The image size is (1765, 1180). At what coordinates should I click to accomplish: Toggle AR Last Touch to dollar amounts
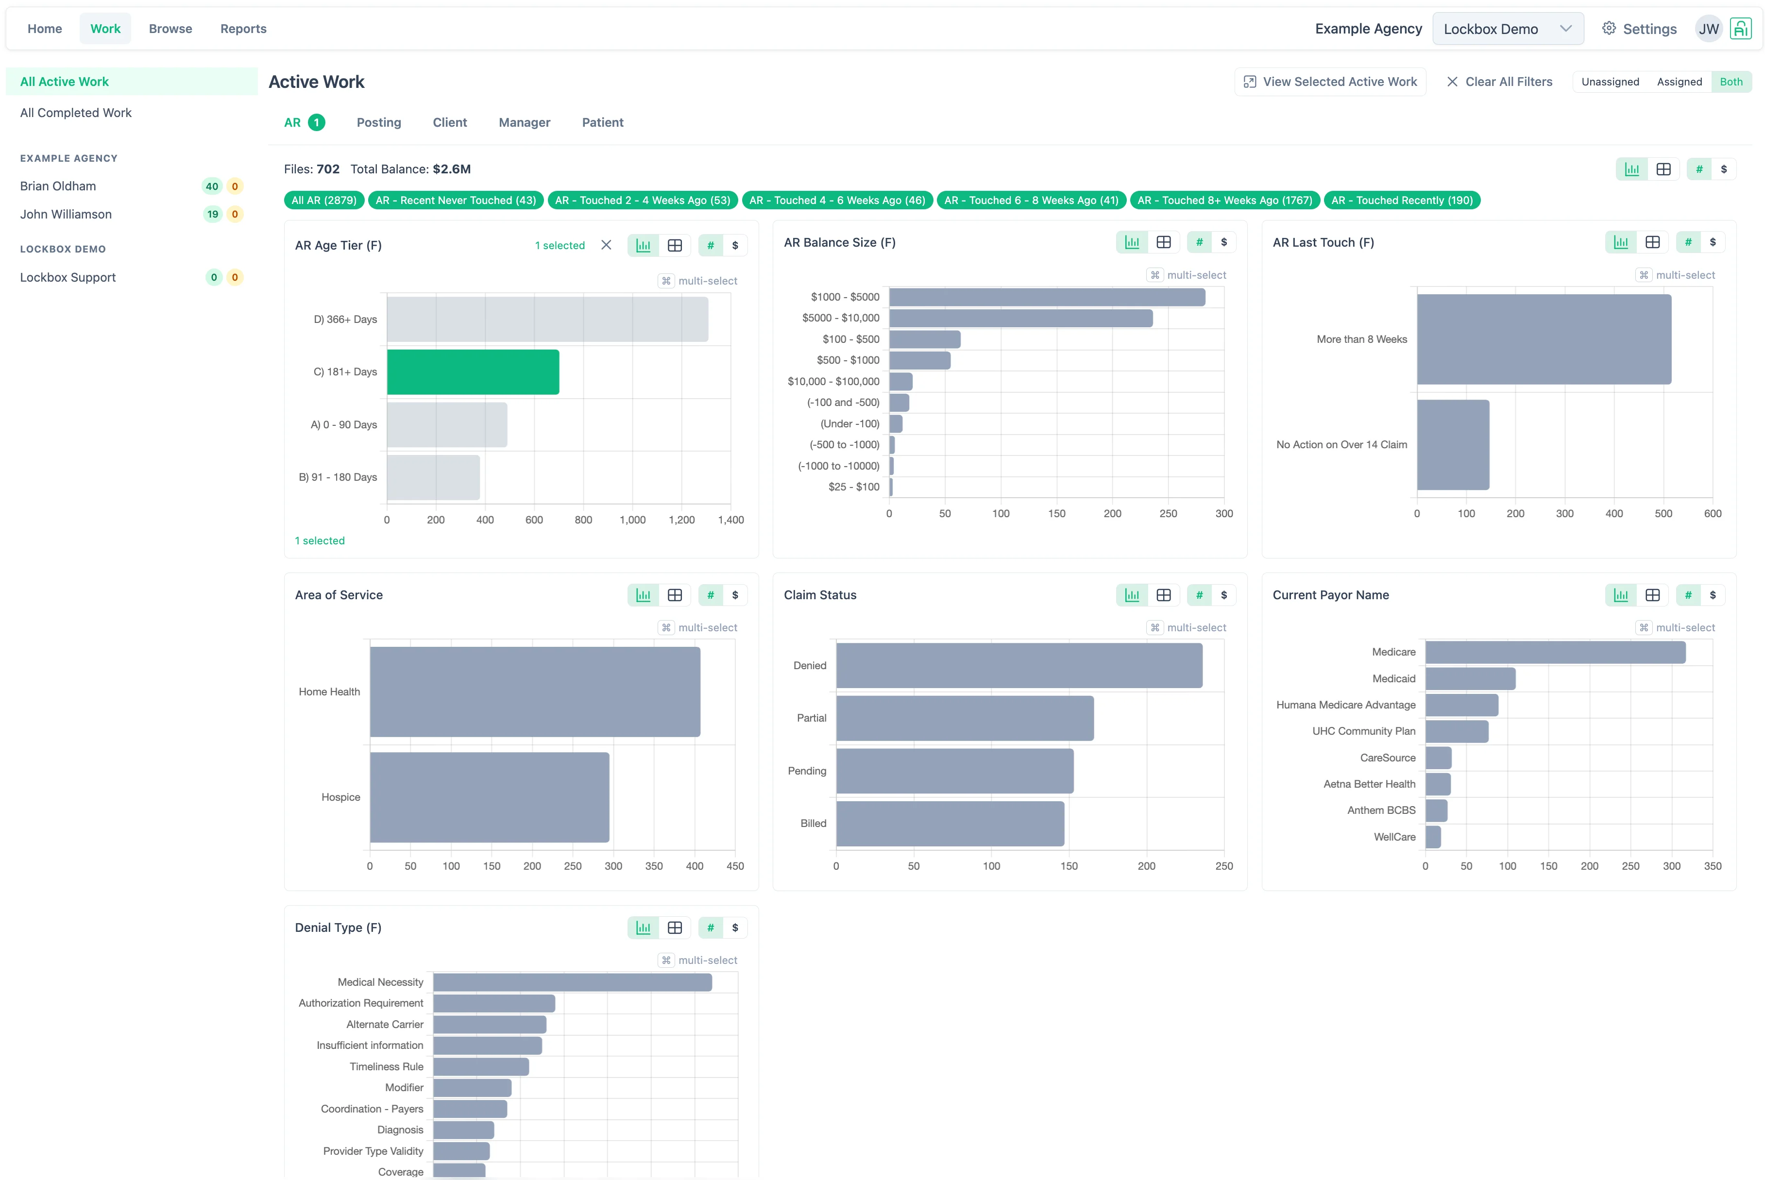pyautogui.click(x=1713, y=242)
